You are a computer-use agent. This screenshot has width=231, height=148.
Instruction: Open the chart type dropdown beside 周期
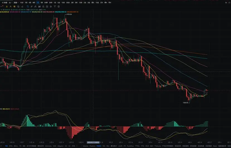point(11,3)
